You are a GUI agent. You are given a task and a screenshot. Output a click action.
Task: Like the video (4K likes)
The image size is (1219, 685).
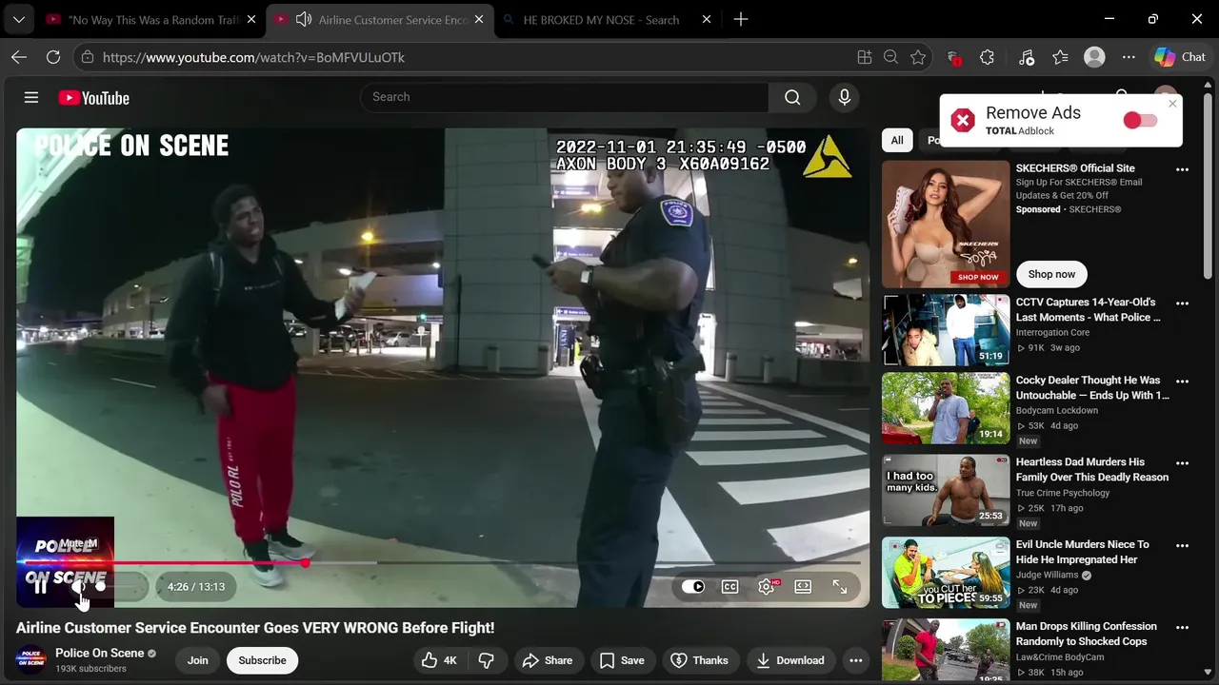tap(439, 660)
